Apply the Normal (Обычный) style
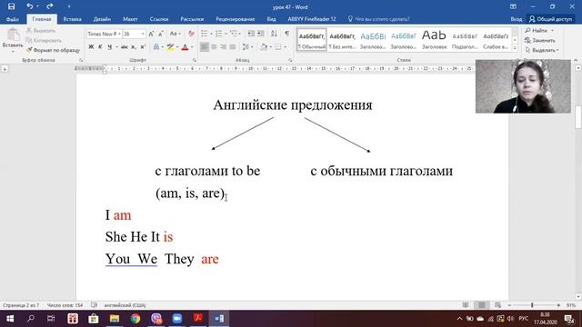Image resolution: width=582 pixels, height=327 pixels. (311, 40)
